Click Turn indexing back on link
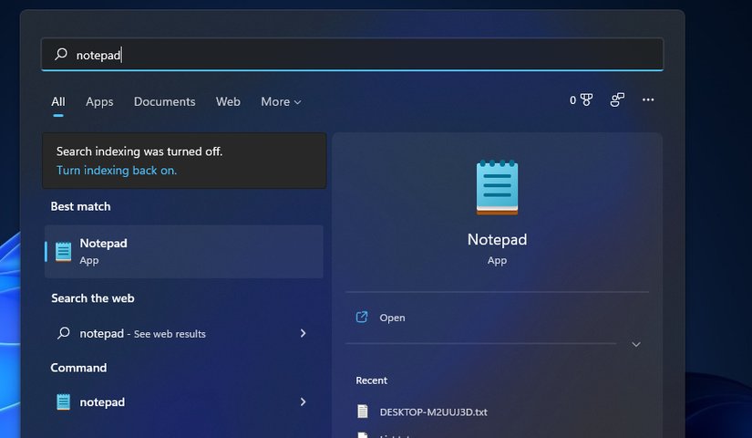 (x=117, y=171)
